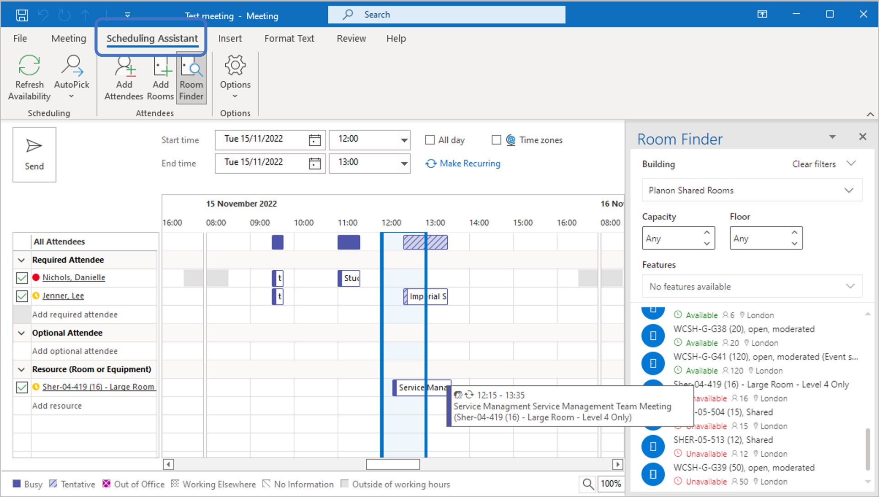Click the Add Rooms icon
879x497 pixels.
click(162, 65)
